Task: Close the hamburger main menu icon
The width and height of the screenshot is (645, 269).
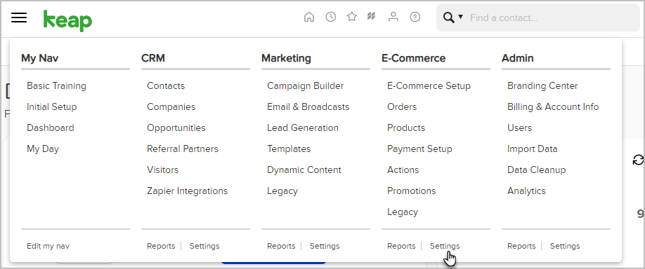Action: click(19, 18)
